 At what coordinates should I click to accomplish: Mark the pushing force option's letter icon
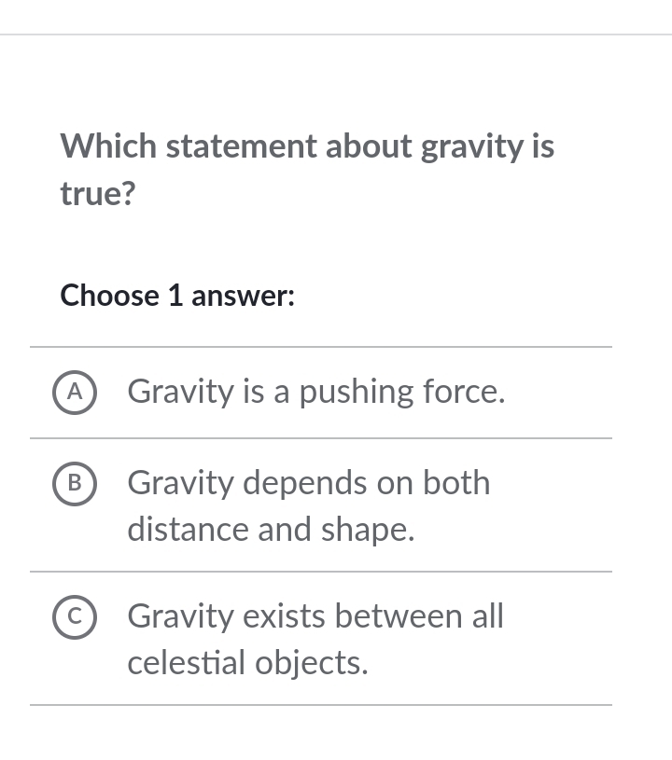(x=74, y=394)
